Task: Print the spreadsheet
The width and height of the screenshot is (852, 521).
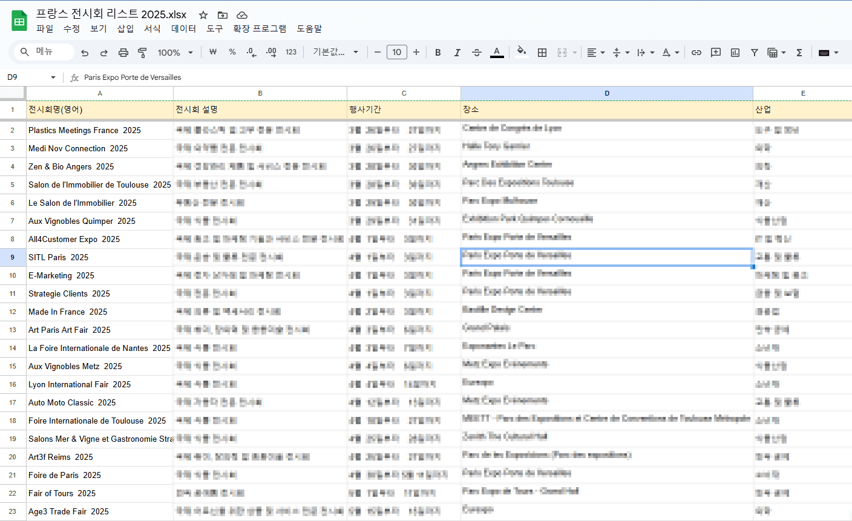Action: click(x=123, y=53)
